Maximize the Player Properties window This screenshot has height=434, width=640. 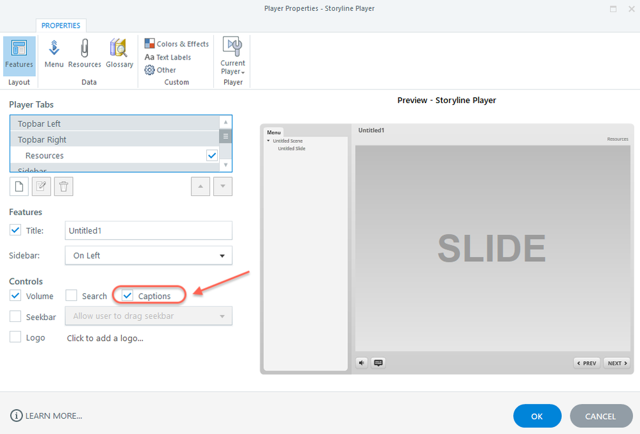(x=613, y=8)
